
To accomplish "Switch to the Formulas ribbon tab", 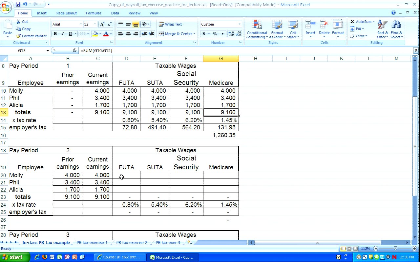I will [x=94, y=13].
